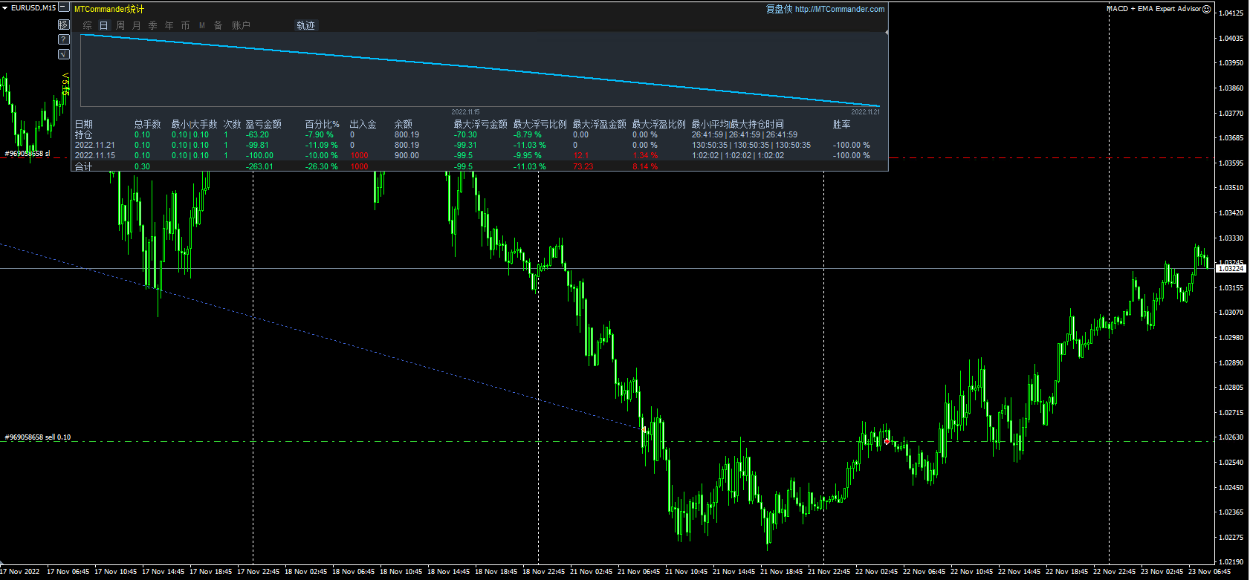This screenshot has width=1250, height=580.
Task: Select the 月 monthly statistics tab
Action: [137, 25]
